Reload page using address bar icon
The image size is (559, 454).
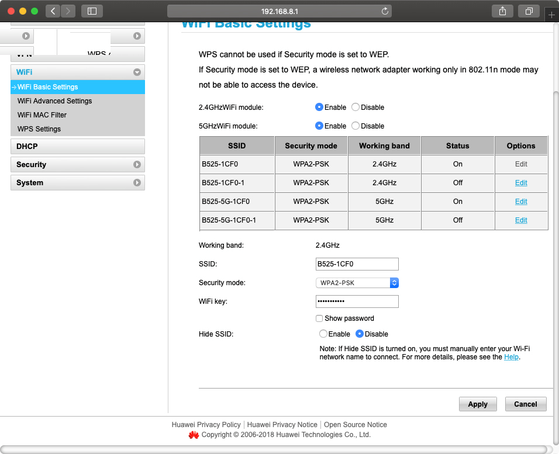click(385, 11)
